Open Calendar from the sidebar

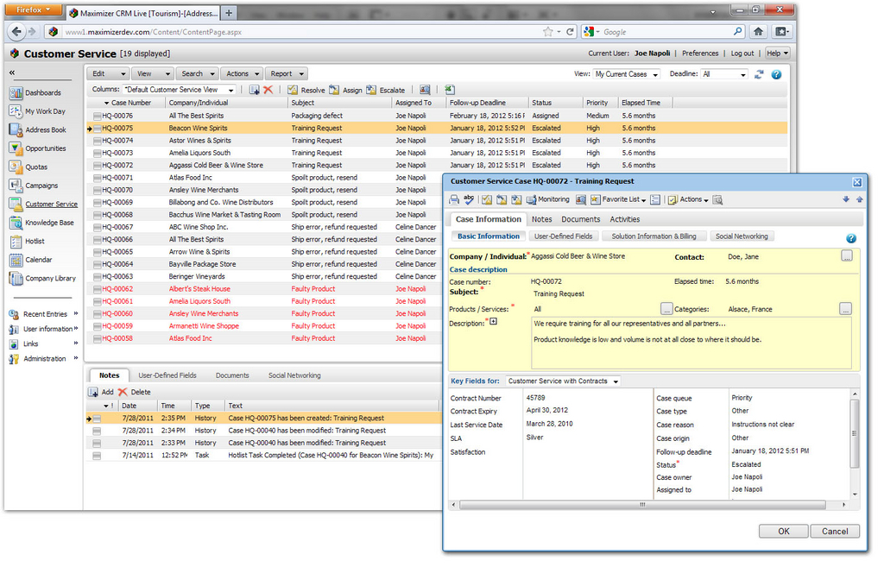(x=31, y=260)
